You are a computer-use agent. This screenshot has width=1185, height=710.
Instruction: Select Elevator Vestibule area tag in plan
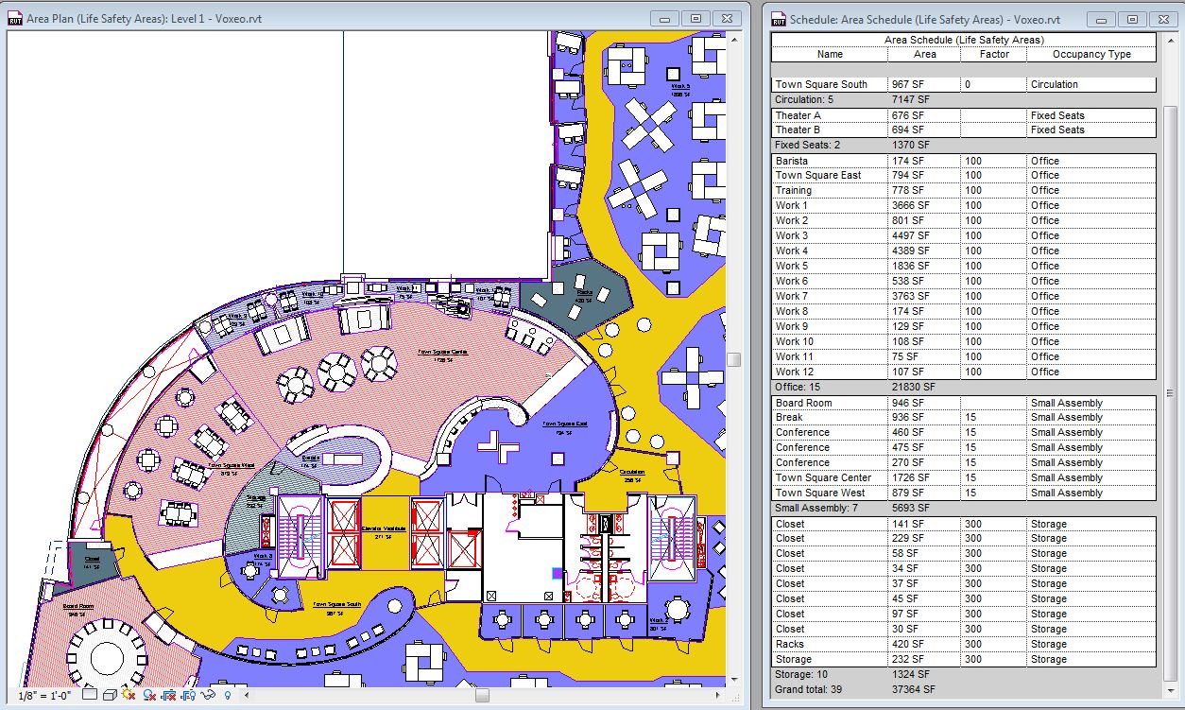tap(383, 531)
